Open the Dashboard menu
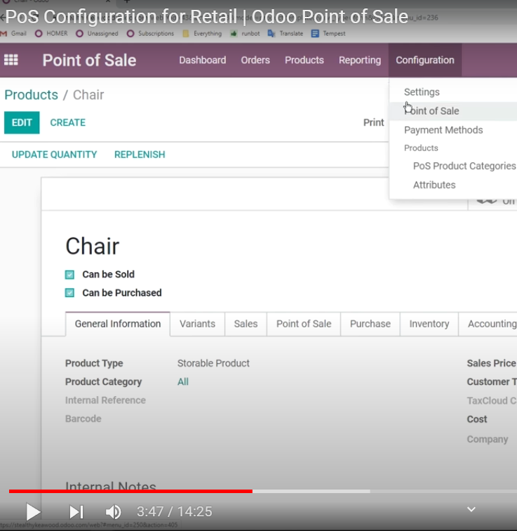This screenshot has height=531, width=517. [x=203, y=60]
